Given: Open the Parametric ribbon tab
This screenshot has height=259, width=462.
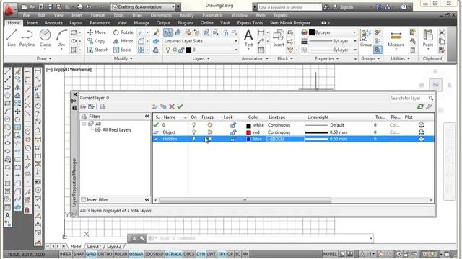Looking at the screenshot, I should coord(100,22).
